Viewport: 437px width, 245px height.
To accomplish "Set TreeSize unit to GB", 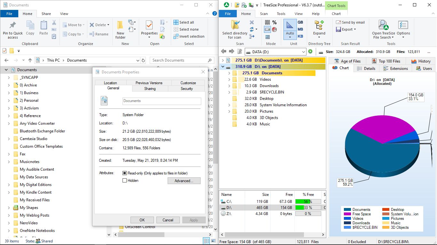I will pyautogui.click(x=300, y=22).
